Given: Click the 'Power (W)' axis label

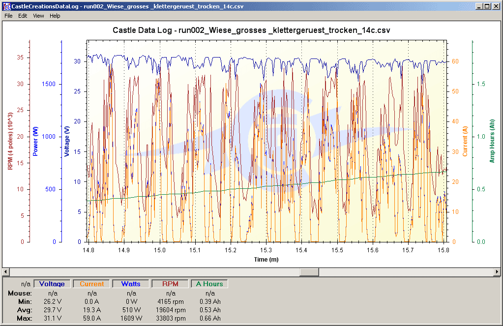Looking at the screenshot, I should 35,141.
